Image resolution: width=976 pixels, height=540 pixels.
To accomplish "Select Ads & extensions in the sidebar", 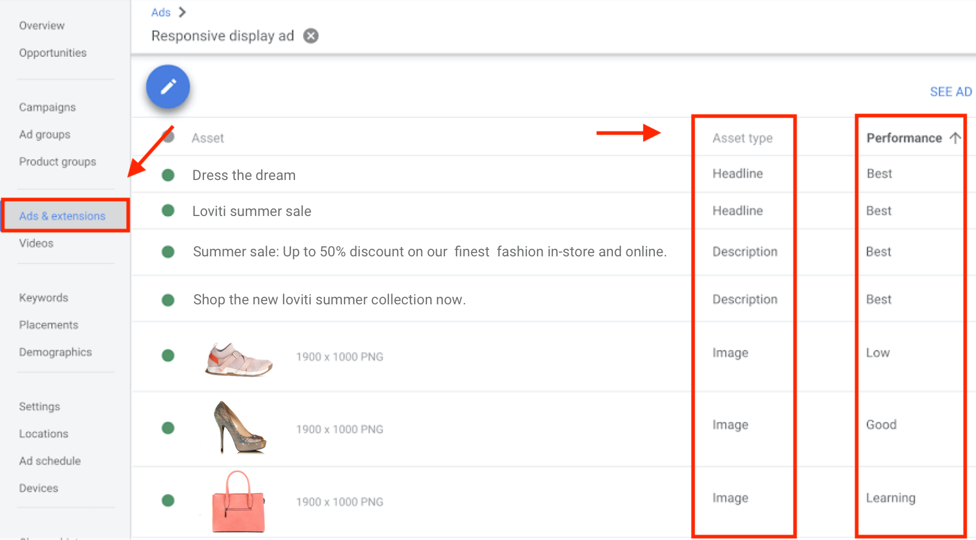I will [x=62, y=215].
